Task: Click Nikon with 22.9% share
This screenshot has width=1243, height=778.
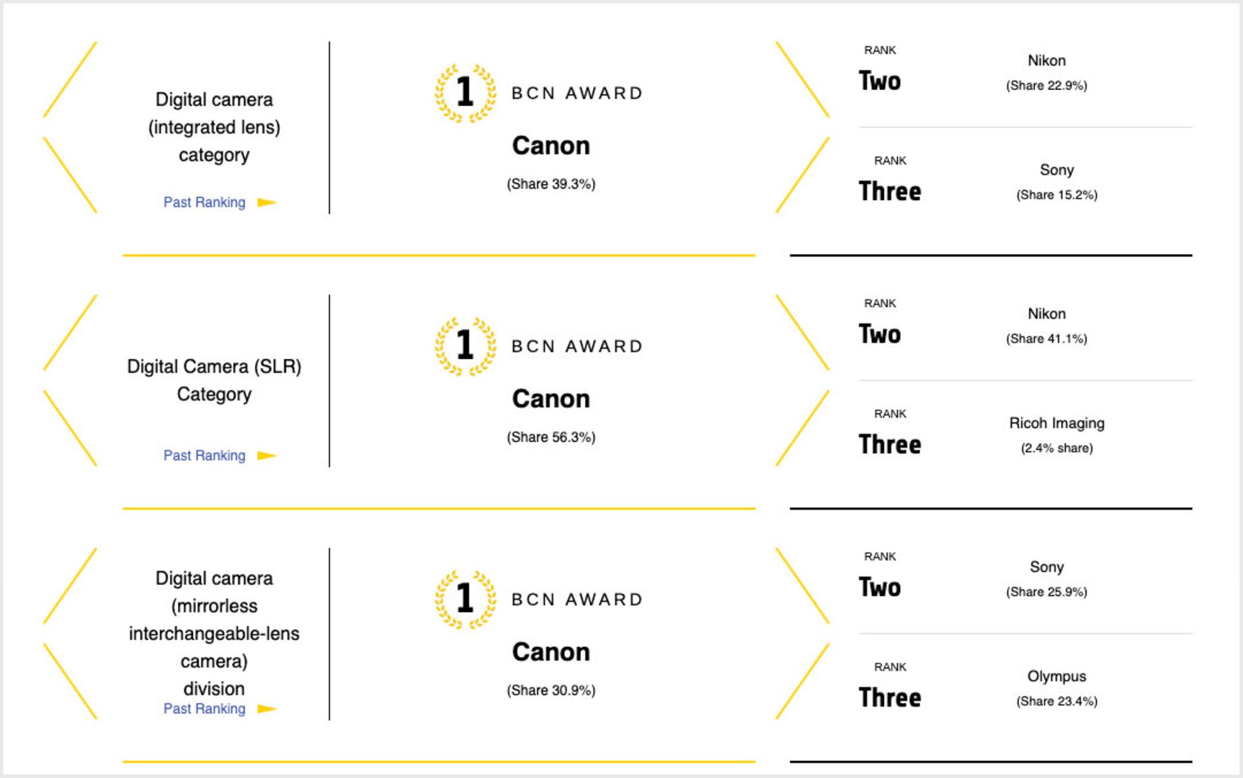Action: click(1046, 61)
